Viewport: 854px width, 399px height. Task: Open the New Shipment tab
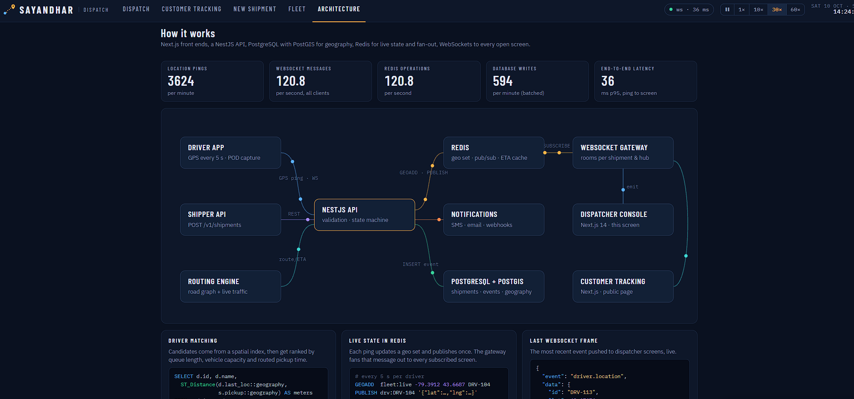coord(255,9)
